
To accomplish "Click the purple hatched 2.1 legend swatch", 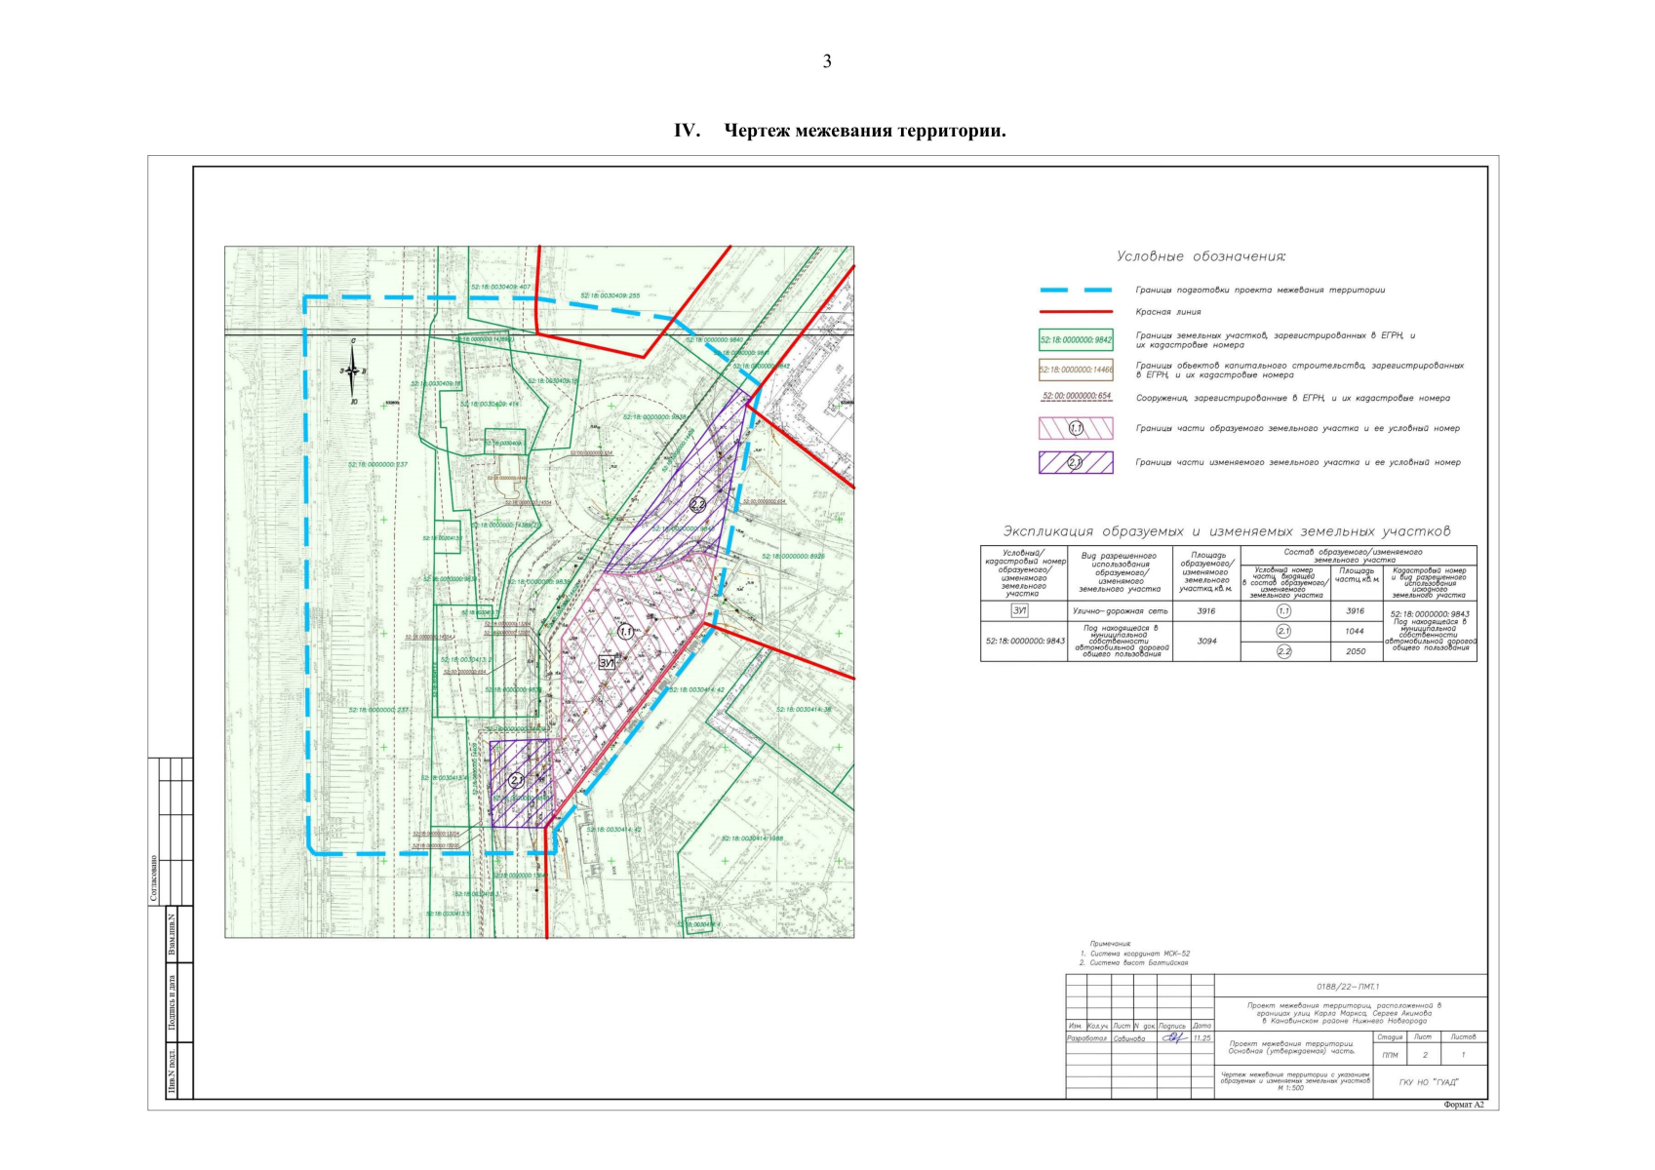I will (x=1076, y=462).
